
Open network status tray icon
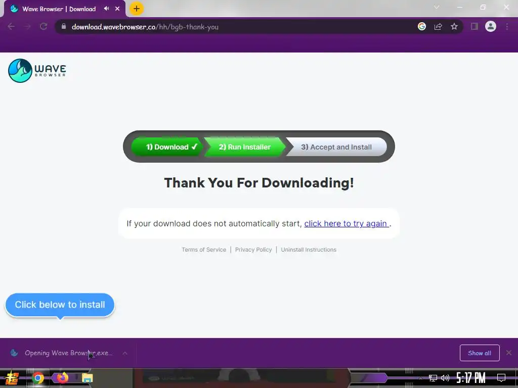click(433, 378)
